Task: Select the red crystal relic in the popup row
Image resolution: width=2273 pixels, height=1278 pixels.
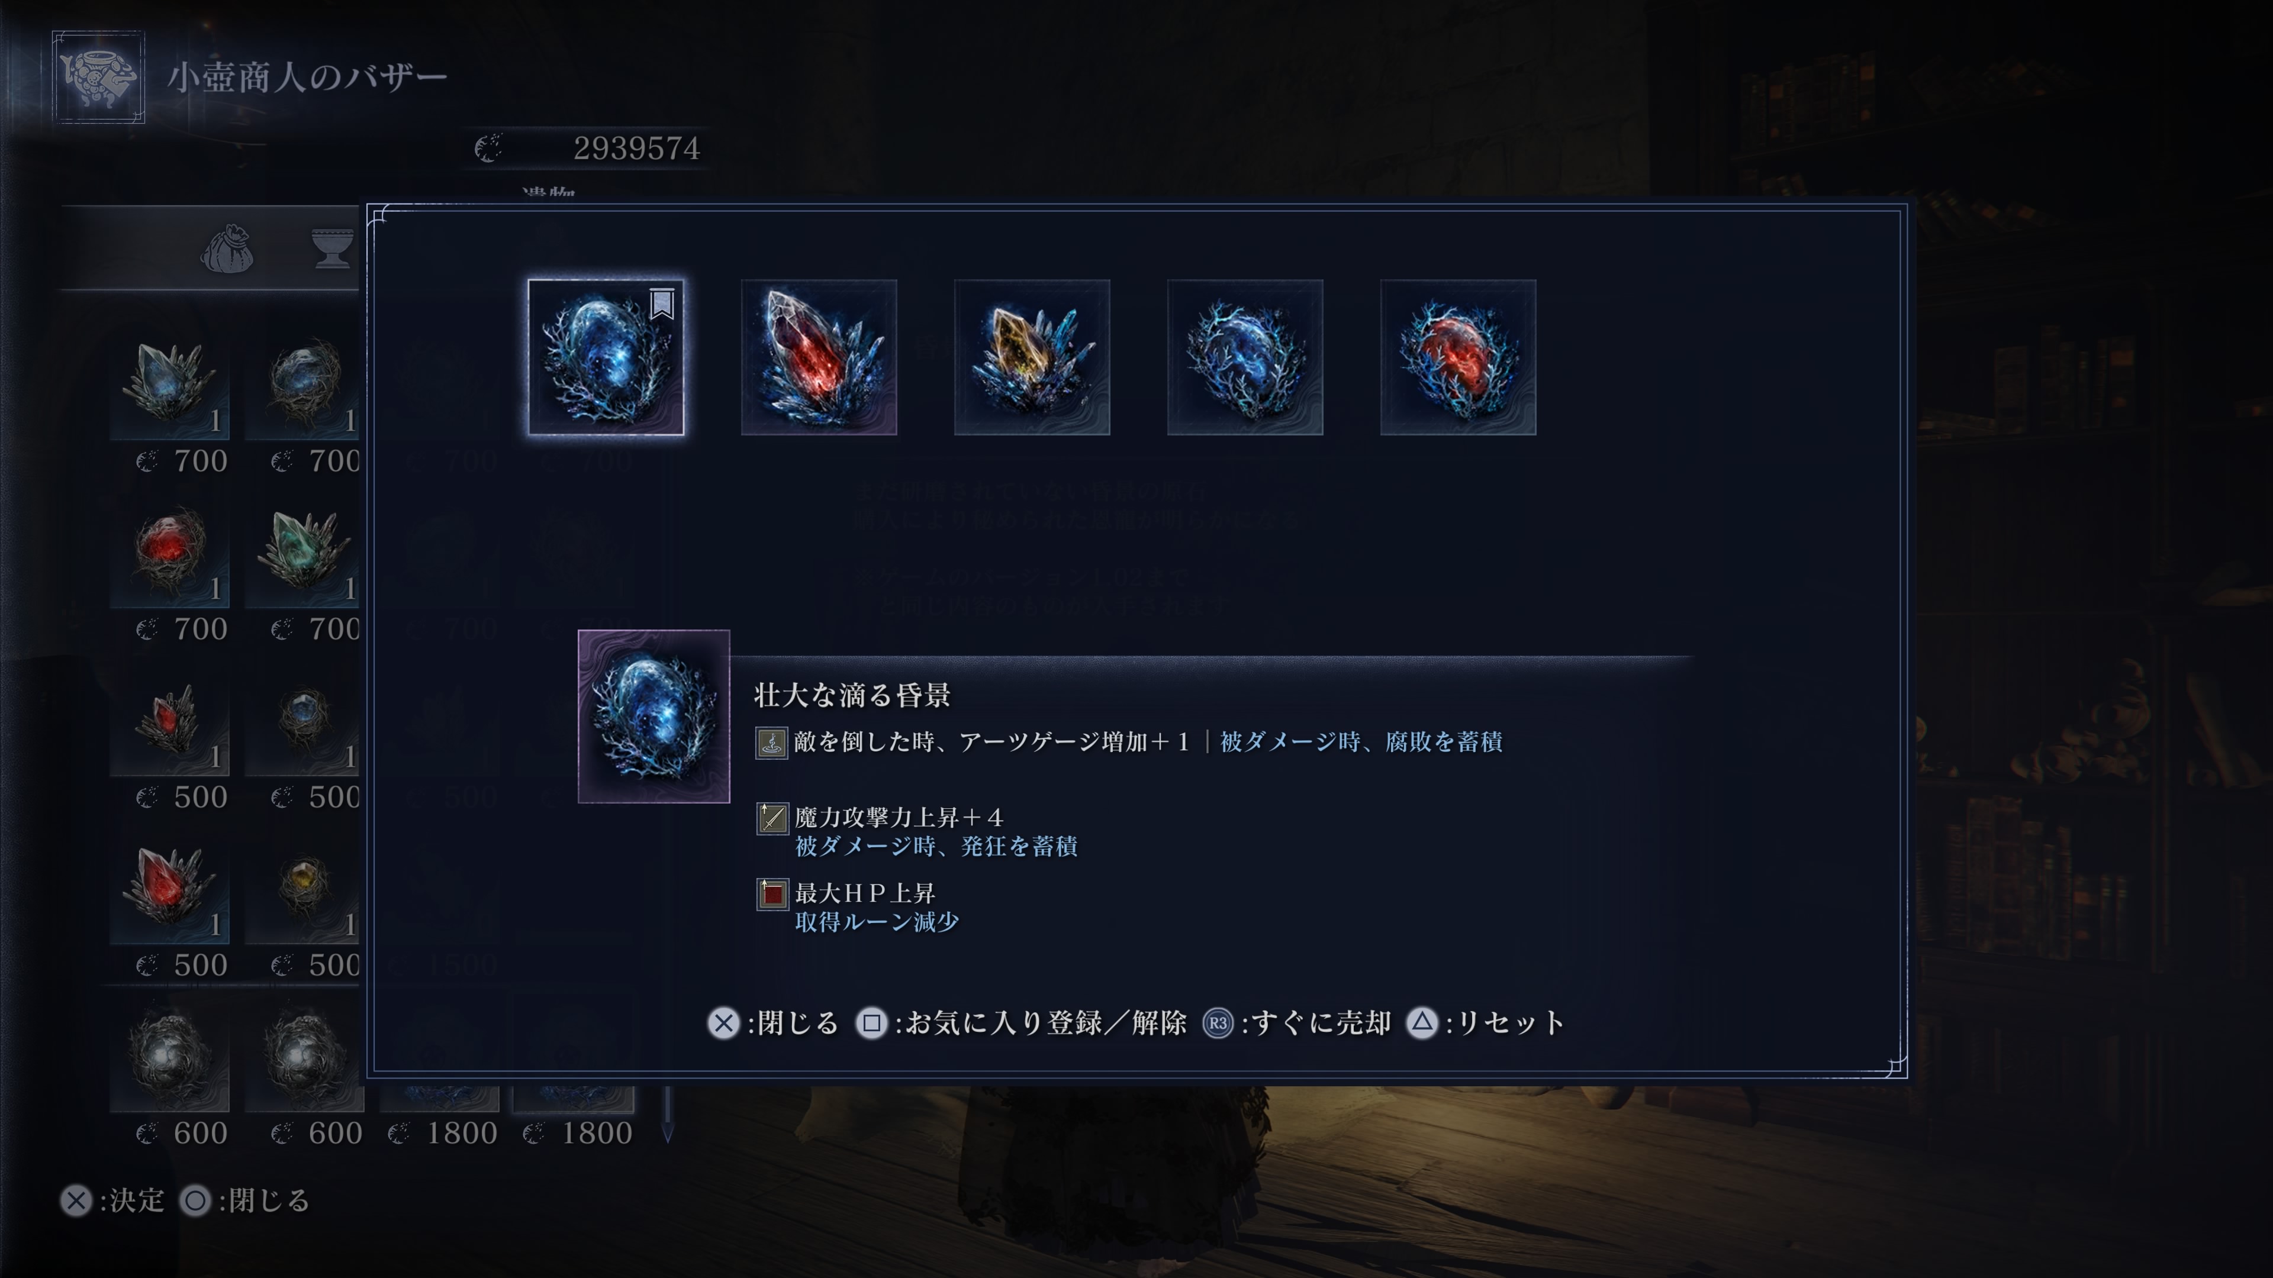Action: [819, 357]
